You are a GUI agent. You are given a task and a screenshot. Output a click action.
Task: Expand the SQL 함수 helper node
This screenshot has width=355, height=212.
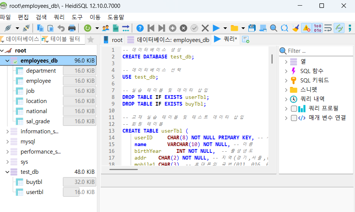coord(286,71)
